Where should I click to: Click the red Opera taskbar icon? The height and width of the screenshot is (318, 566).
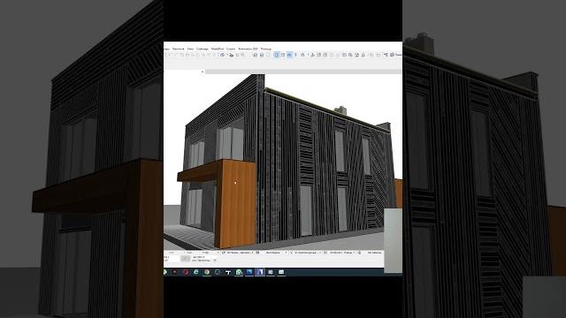click(x=186, y=272)
